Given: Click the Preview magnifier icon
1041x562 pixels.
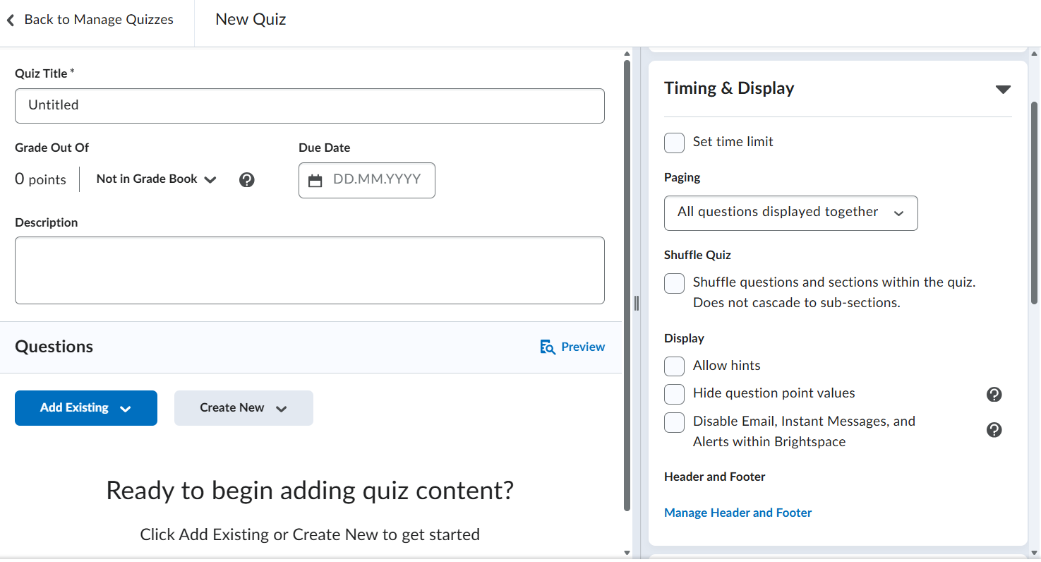Looking at the screenshot, I should pyautogui.click(x=548, y=347).
